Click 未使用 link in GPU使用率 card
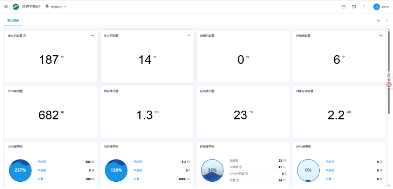Image resolution: width=393 pixels, height=189 pixels. click(x=329, y=171)
